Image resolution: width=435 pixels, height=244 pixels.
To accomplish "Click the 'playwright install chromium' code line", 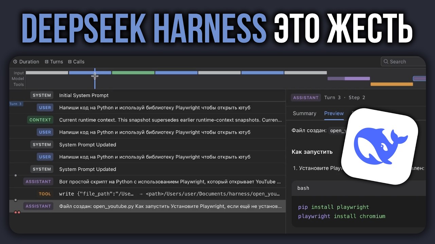I will tap(342, 216).
